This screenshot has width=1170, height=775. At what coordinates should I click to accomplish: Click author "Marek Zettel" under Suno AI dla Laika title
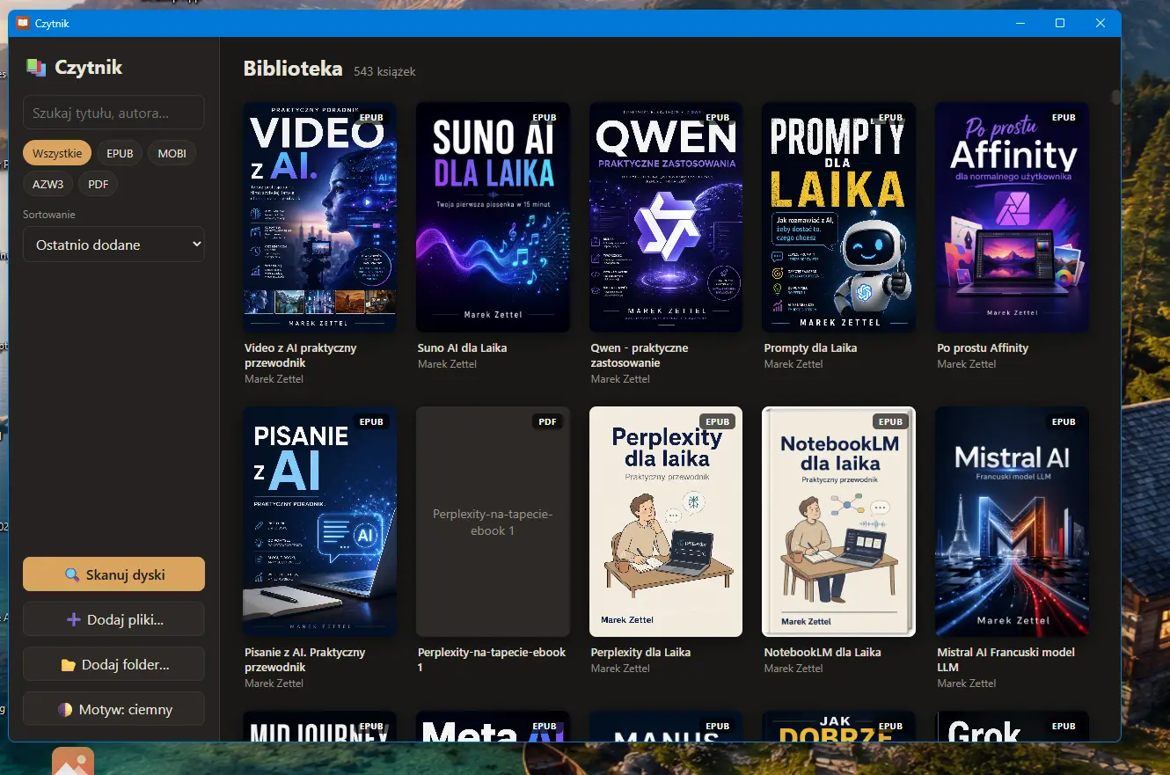[447, 364]
